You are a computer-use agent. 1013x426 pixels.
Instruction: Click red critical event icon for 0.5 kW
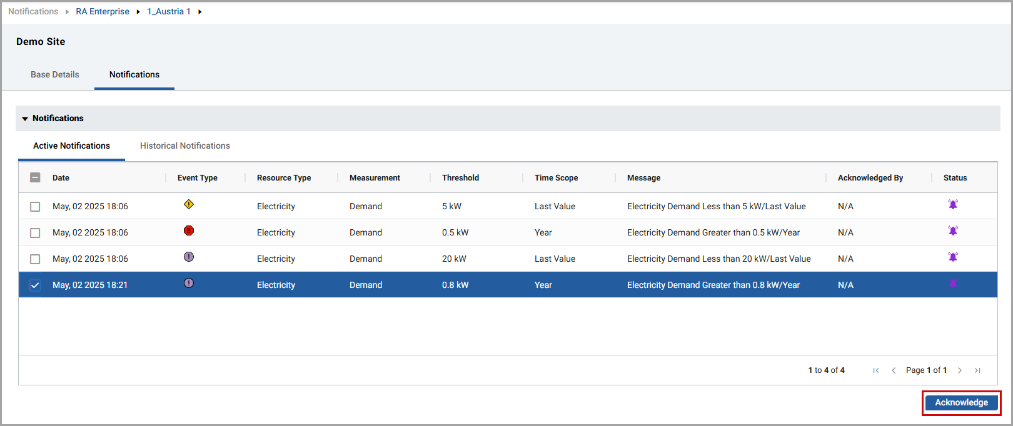189,230
